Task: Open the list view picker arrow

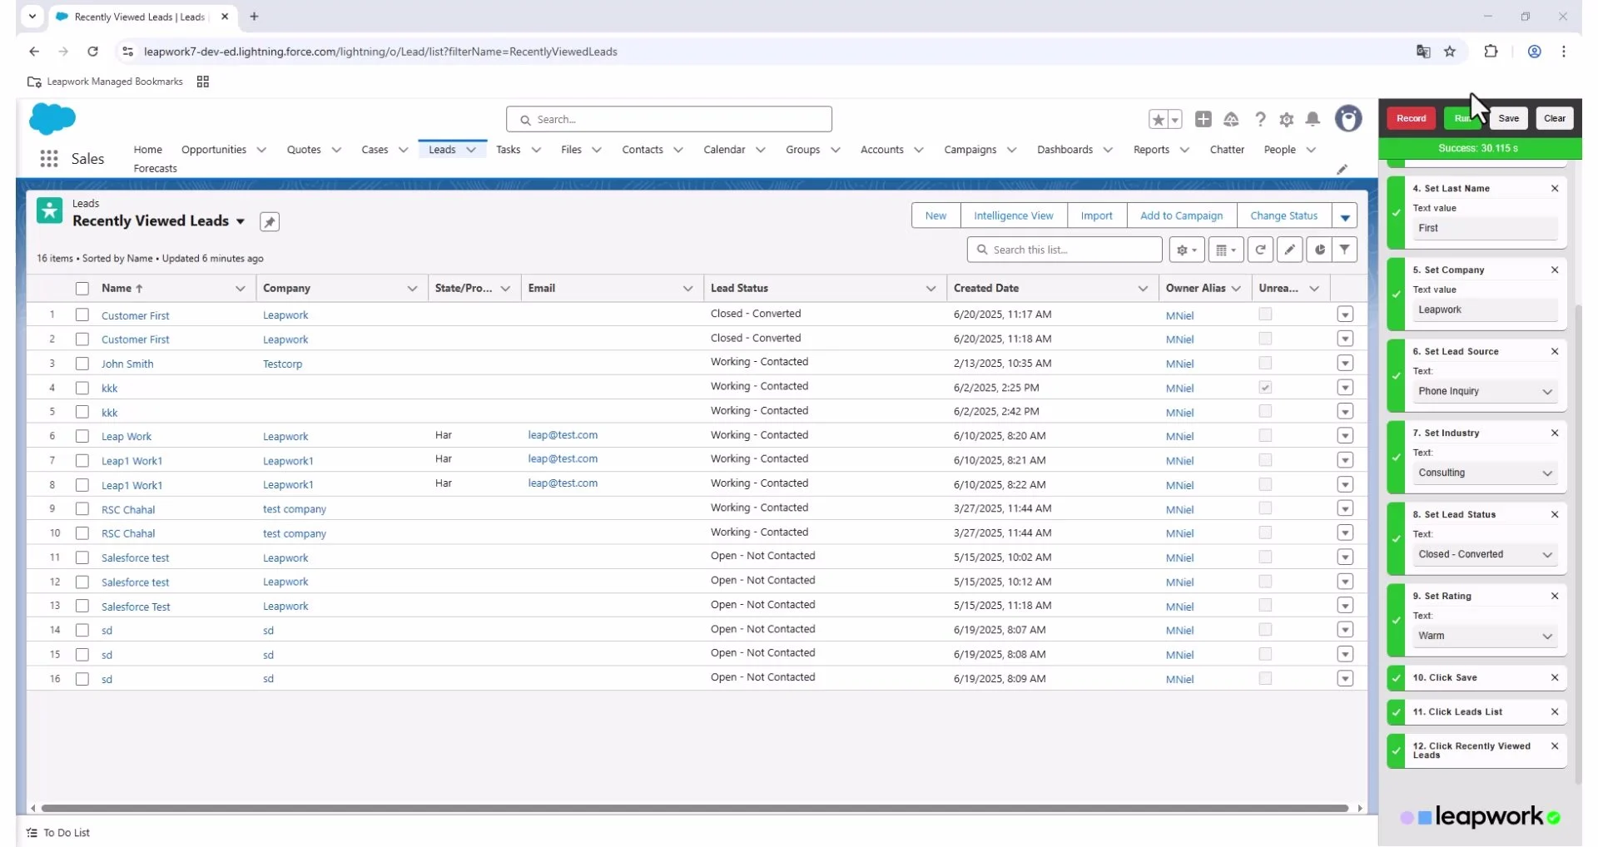Action: tap(241, 221)
